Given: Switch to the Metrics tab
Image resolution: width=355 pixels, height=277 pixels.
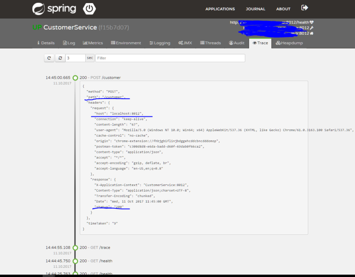Looking at the screenshot, I should pos(93,43).
